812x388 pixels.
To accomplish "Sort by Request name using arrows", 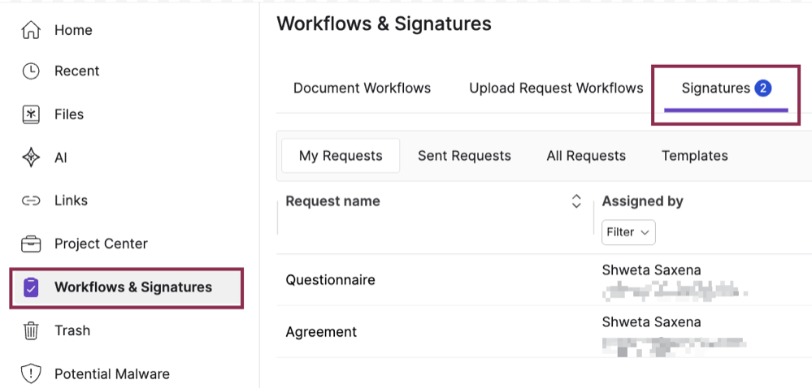I will [x=576, y=201].
